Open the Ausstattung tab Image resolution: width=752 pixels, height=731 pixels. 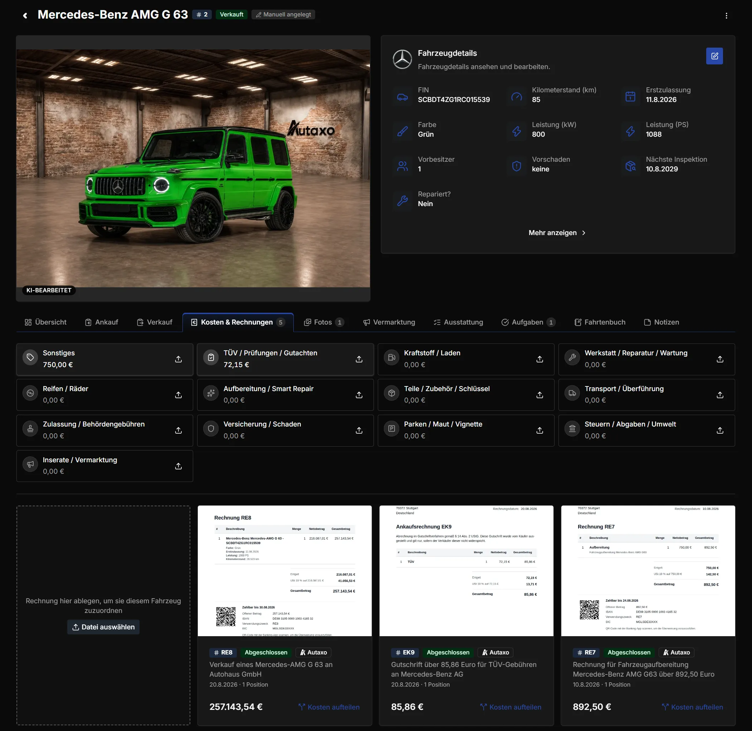click(458, 322)
